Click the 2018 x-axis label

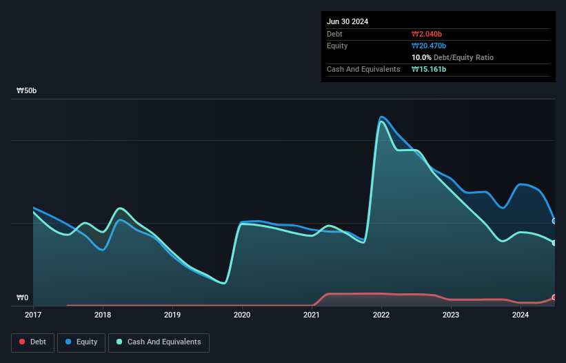(x=103, y=315)
